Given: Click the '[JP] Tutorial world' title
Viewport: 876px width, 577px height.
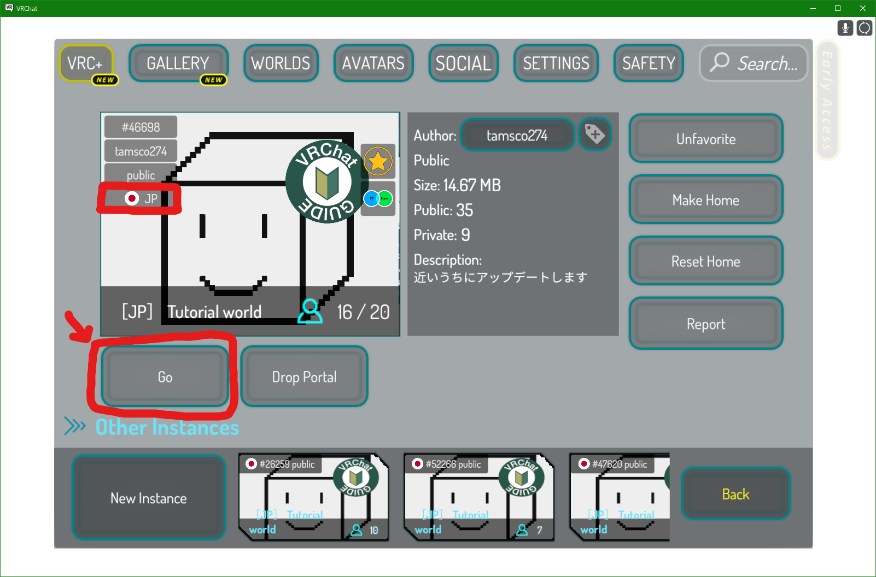Looking at the screenshot, I should point(191,311).
